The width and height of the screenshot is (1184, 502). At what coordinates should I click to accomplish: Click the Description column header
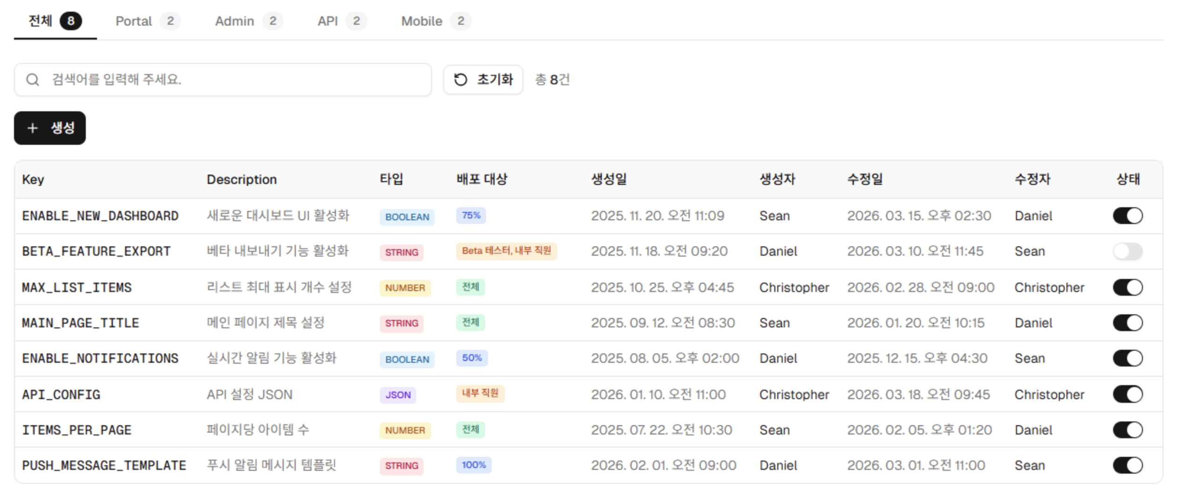pos(242,180)
